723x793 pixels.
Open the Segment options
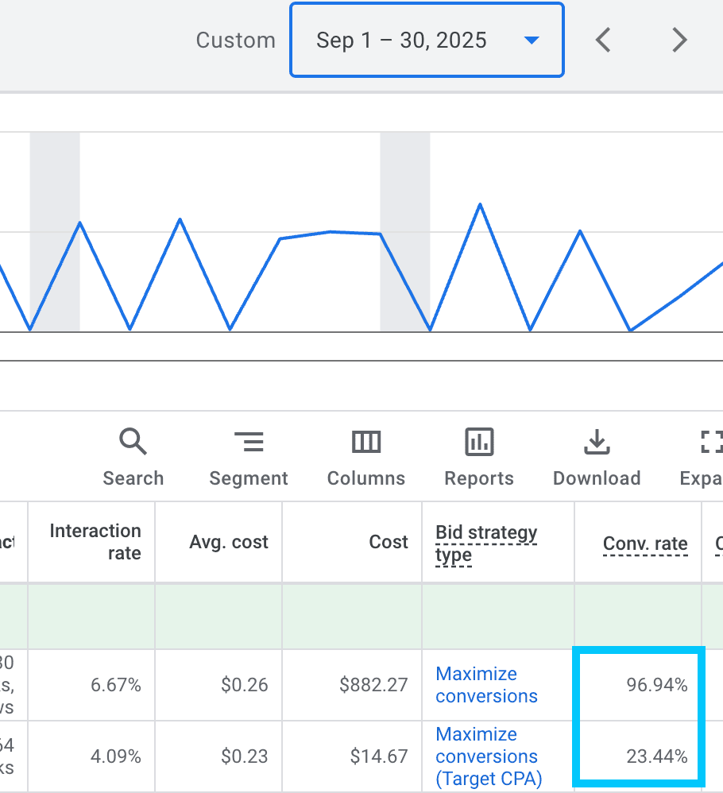[248, 457]
